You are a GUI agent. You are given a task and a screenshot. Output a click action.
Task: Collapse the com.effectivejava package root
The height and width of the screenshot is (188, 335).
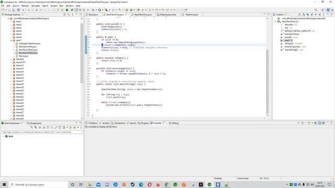click(x=8, y=19)
